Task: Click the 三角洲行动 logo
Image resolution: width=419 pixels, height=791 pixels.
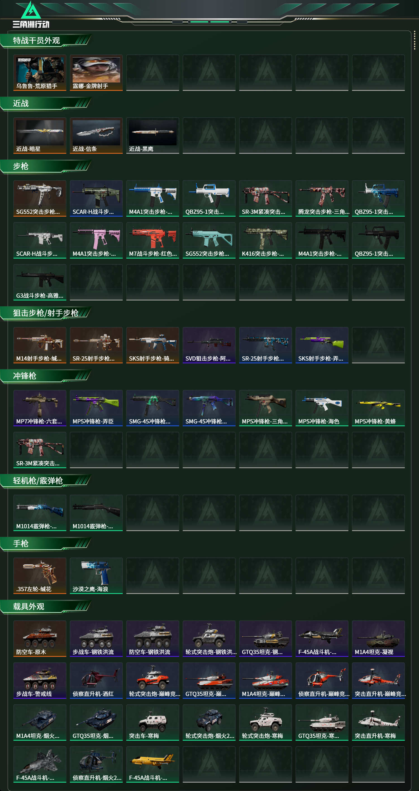Action: pos(31,15)
